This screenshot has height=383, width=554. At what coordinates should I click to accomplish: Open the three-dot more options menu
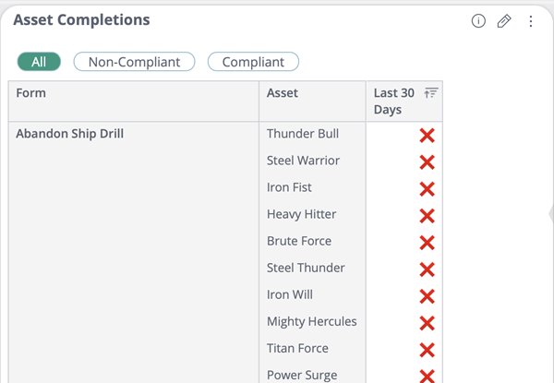(x=531, y=21)
